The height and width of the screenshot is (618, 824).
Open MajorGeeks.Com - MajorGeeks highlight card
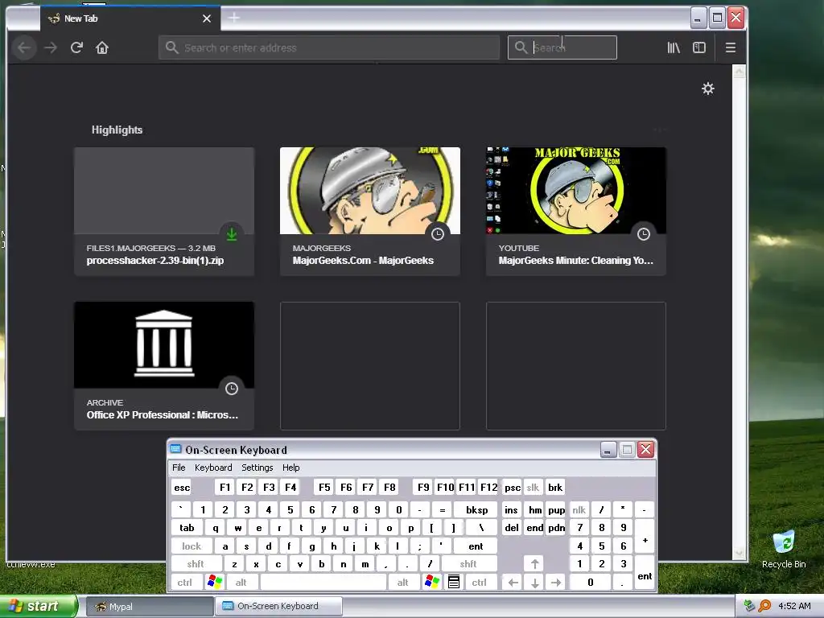(370, 212)
